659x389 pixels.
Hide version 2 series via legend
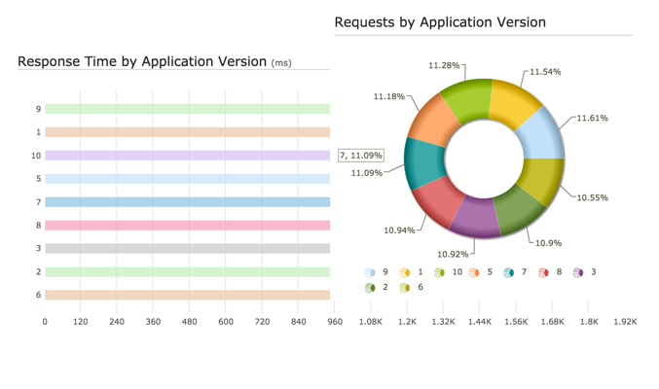[370, 288]
